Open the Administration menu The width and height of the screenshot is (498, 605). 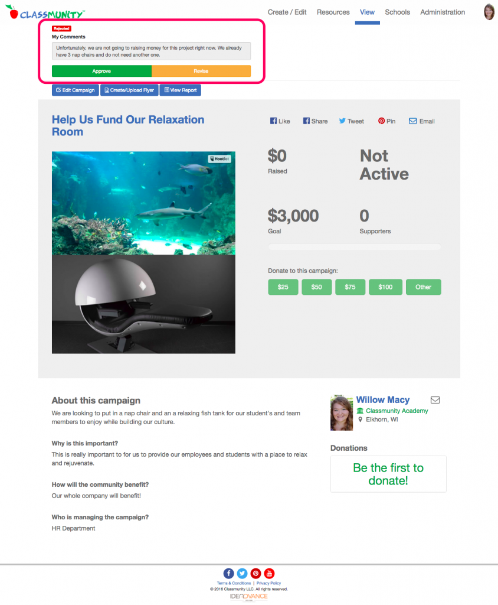click(443, 12)
